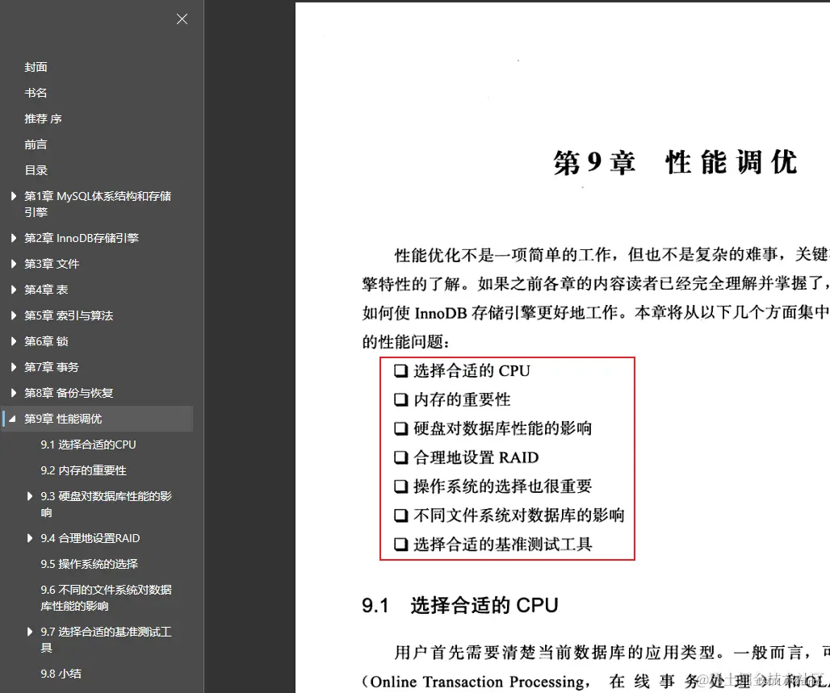The width and height of the screenshot is (830, 693).
Task: Expand 第6章 锁 chapter
Action: [13, 341]
